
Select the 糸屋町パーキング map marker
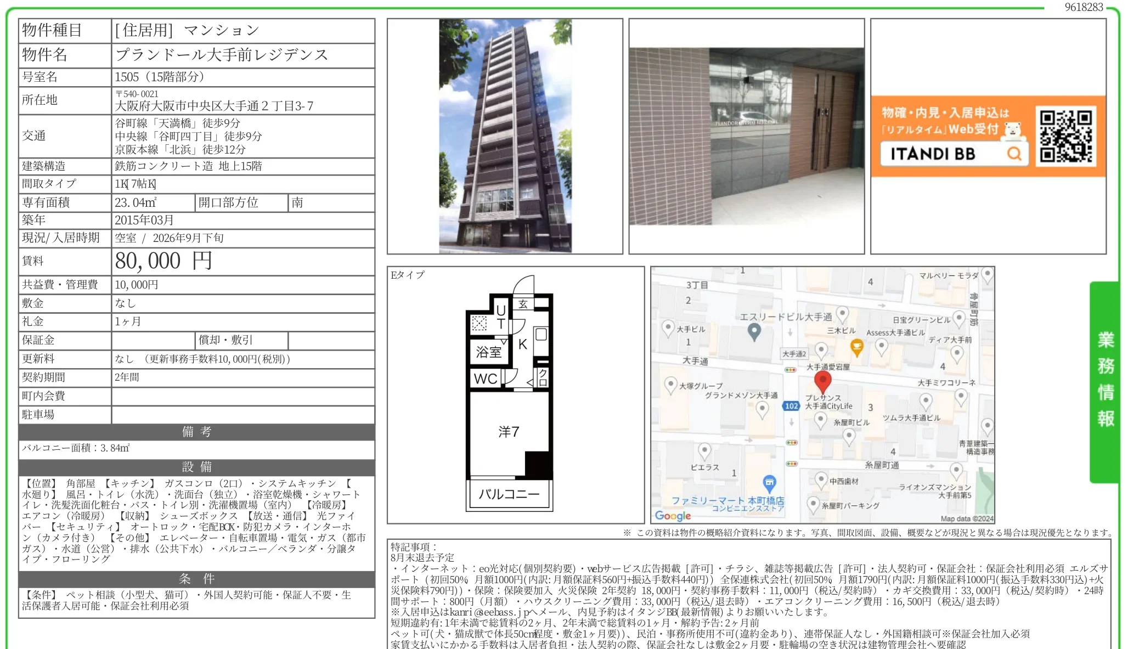click(x=813, y=505)
